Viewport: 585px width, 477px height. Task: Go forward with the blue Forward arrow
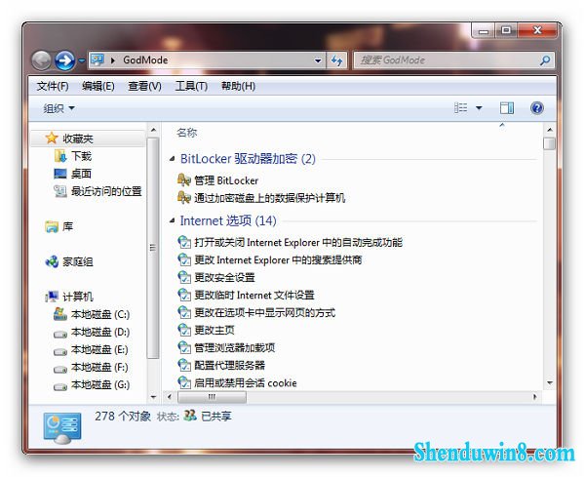(x=65, y=60)
